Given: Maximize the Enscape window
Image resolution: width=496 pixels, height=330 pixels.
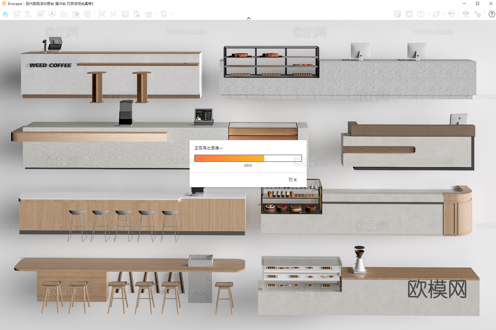Looking at the screenshot, I should (478, 4).
